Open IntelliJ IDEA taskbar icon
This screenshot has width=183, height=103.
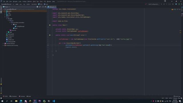point(35,101)
